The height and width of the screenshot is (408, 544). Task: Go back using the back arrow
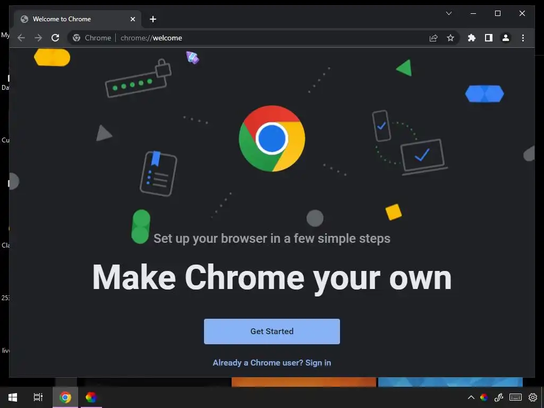click(x=21, y=38)
